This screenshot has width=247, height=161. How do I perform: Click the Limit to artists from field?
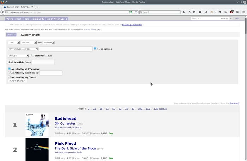pos(43,62)
